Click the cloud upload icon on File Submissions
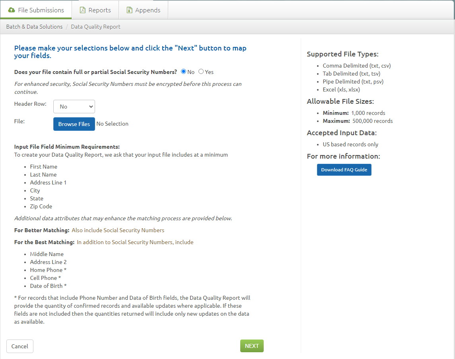Image resolution: width=455 pixels, height=359 pixels. coord(12,10)
